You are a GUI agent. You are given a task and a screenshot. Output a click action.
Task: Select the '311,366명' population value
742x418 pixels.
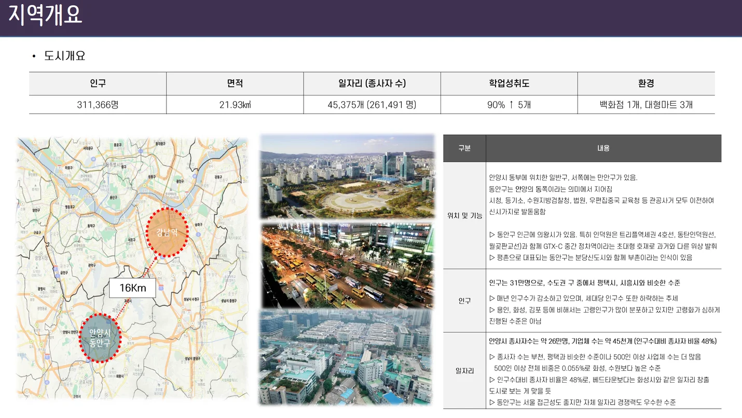[x=98, y=105]
